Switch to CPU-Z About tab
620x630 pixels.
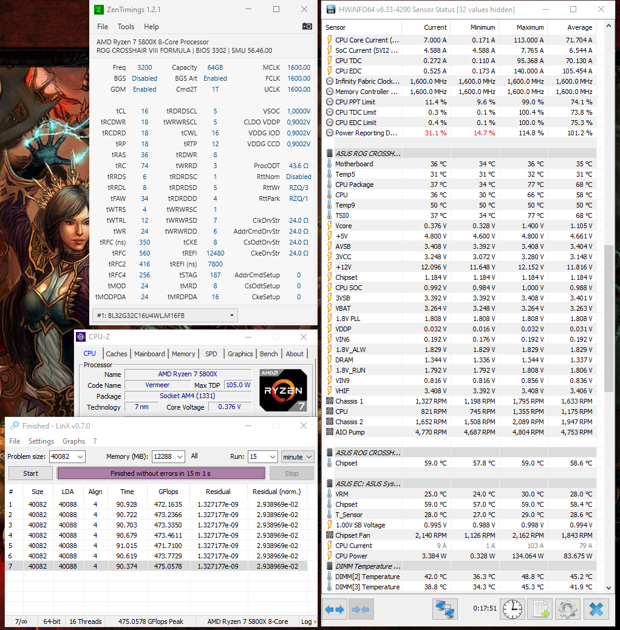coord(295,354)
